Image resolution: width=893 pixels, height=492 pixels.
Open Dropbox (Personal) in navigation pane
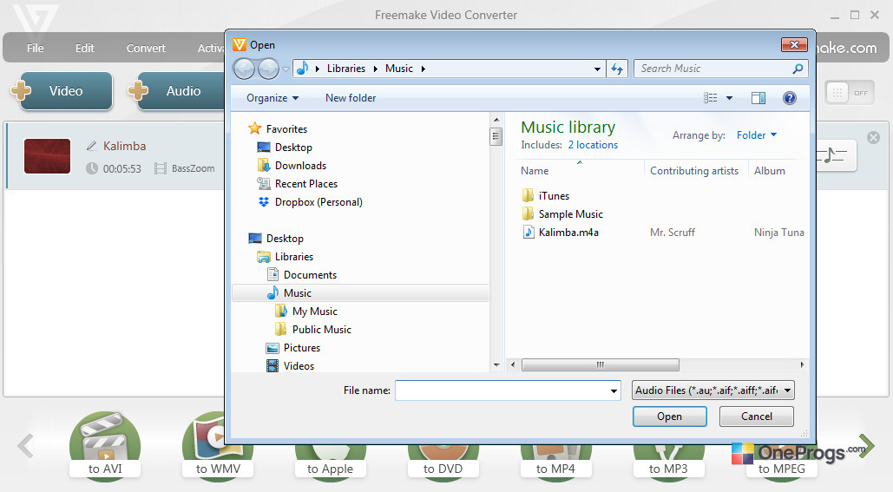tap(318, 201)
